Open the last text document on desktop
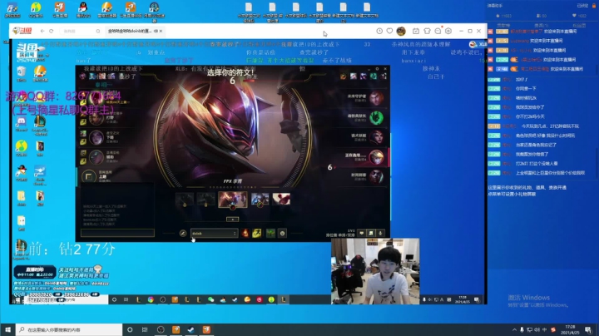Viewport: 599px width, 336px height. (x=367, y=10)
